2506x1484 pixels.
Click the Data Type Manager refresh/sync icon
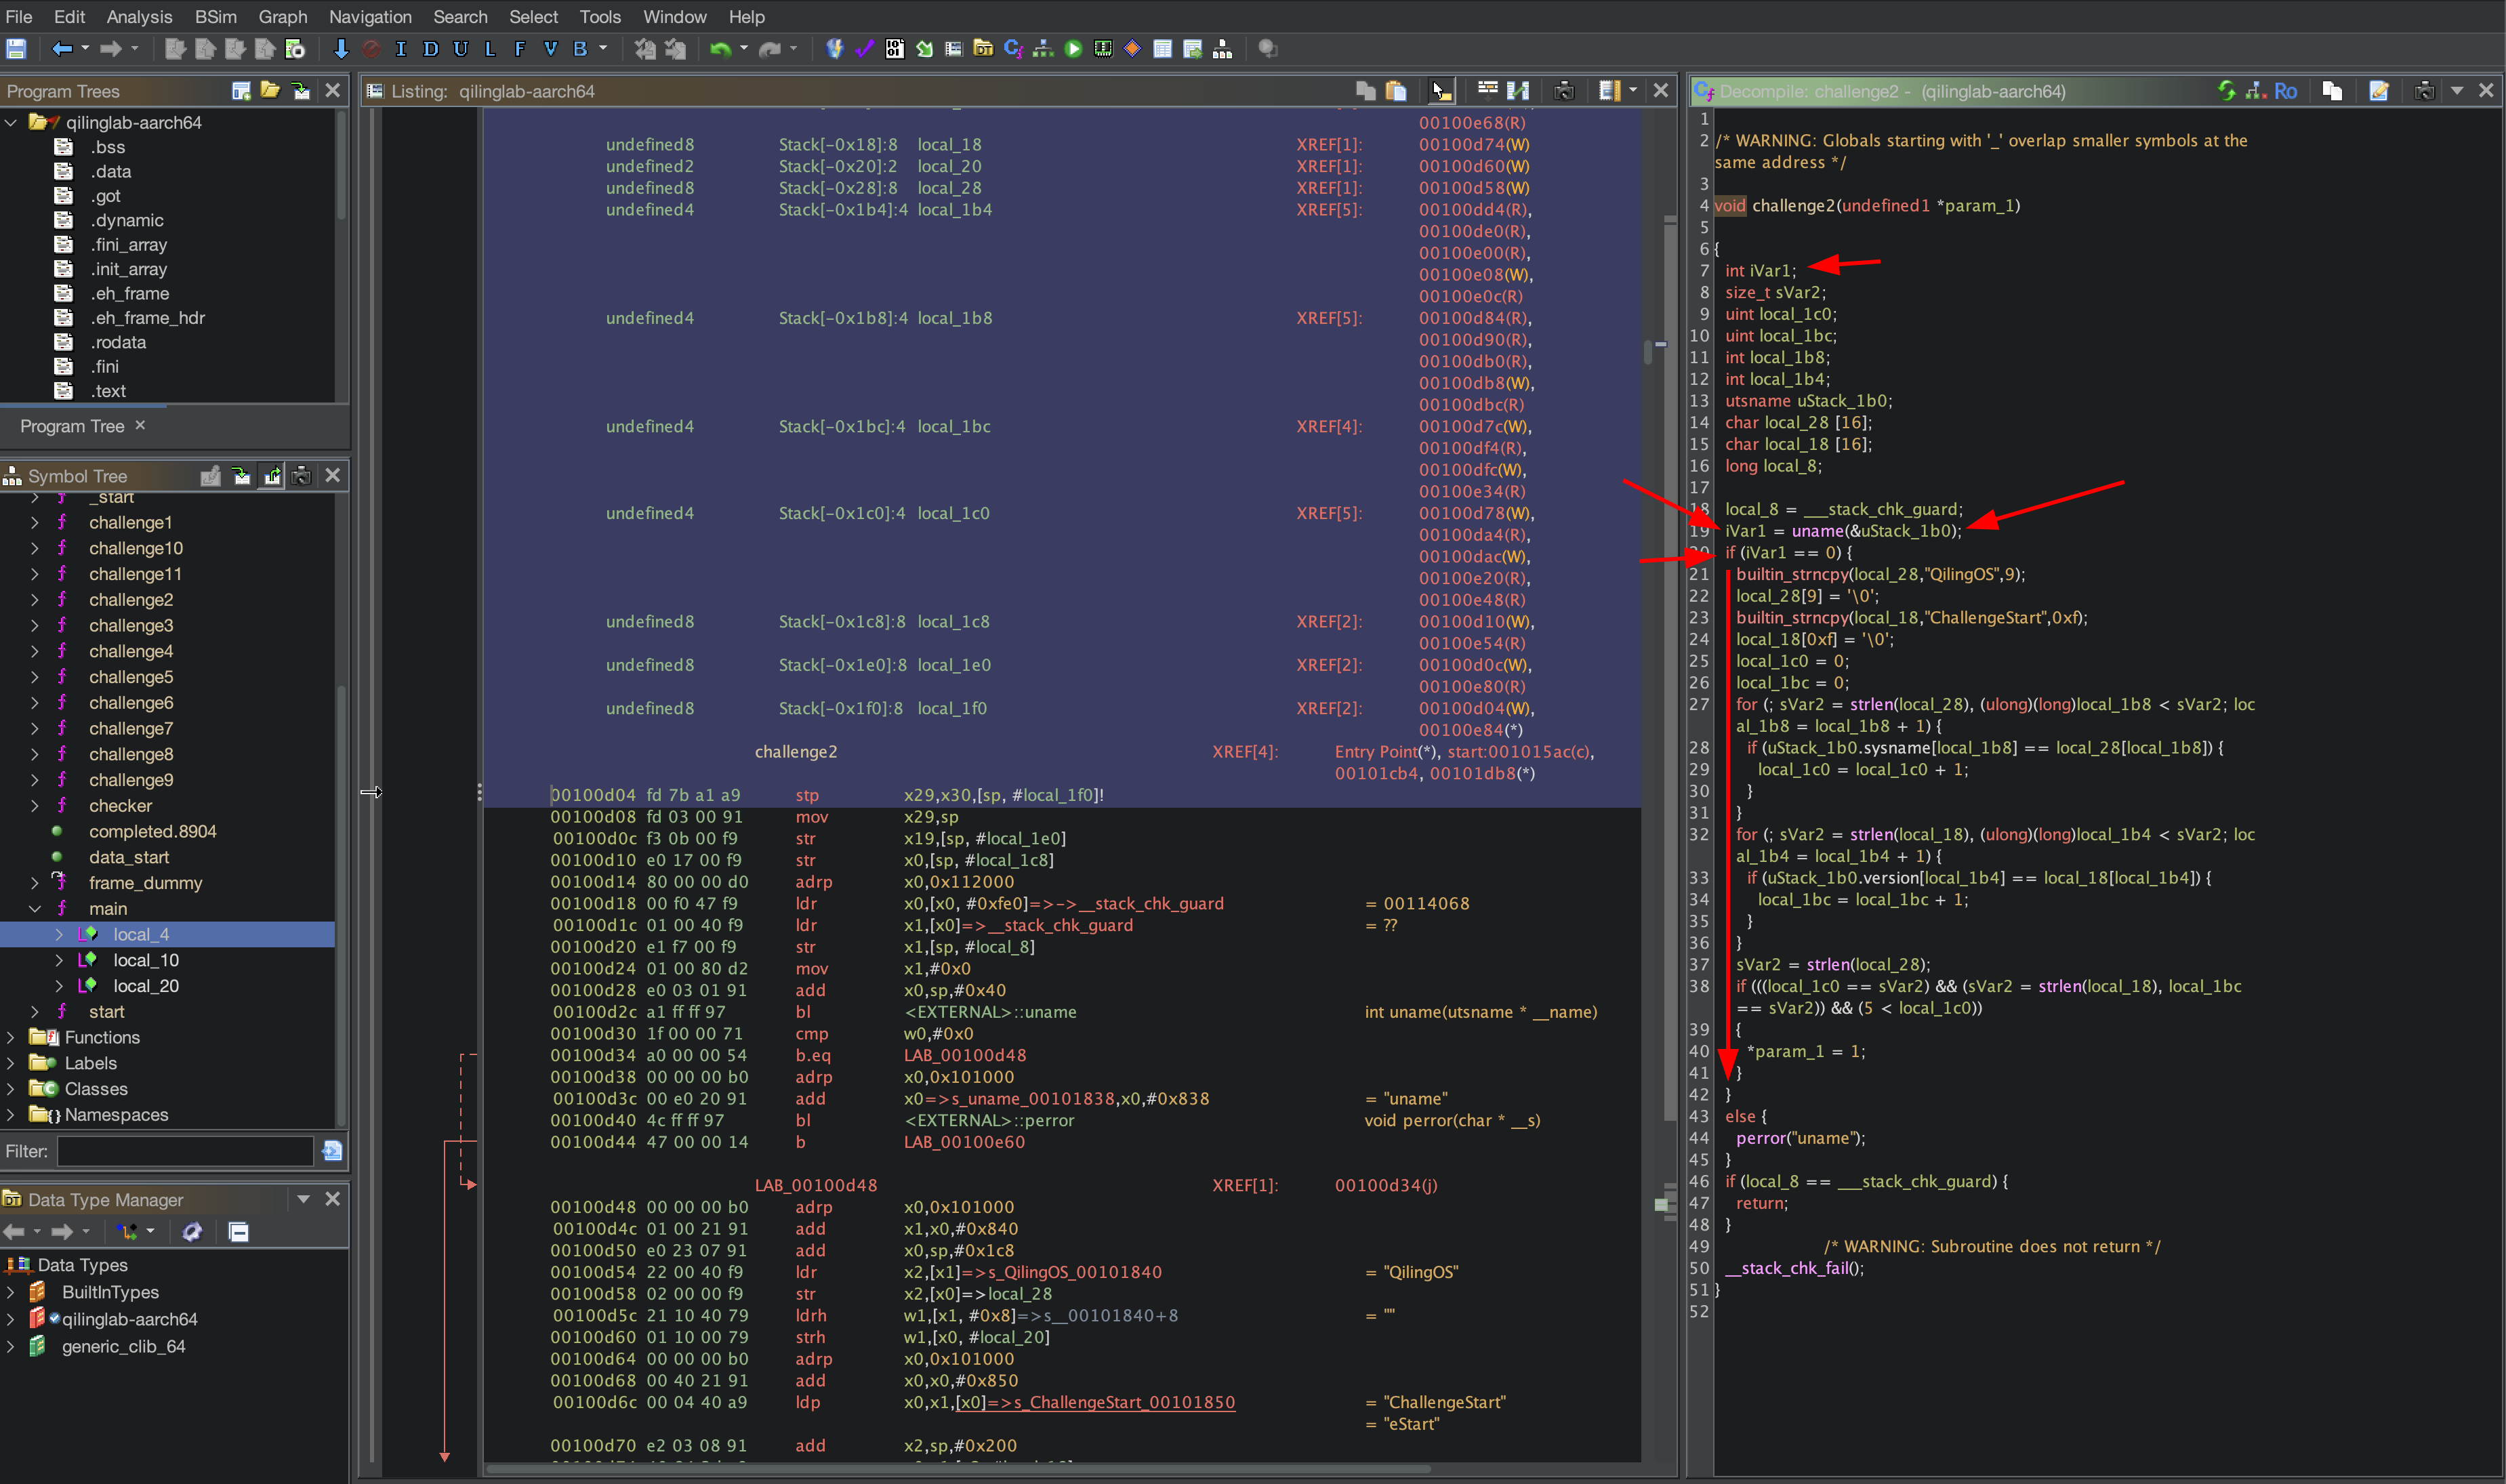pyautogui.click(x=192, y=1231)
